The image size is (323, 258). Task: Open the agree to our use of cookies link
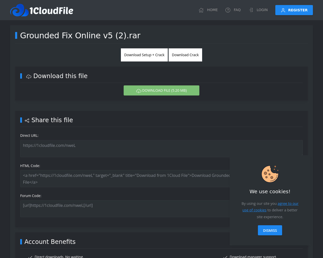(x=288, y=204)
